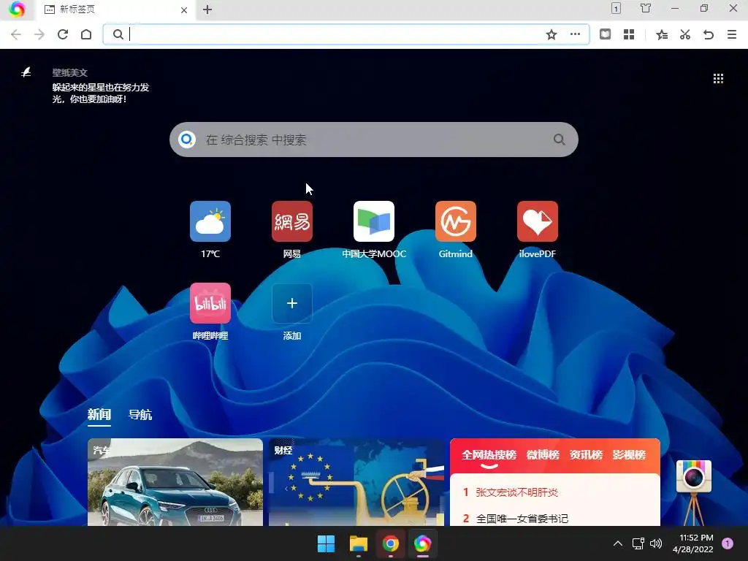
Task: Select the 全网热搜榜 tab
Action: [x=489, y=454]
